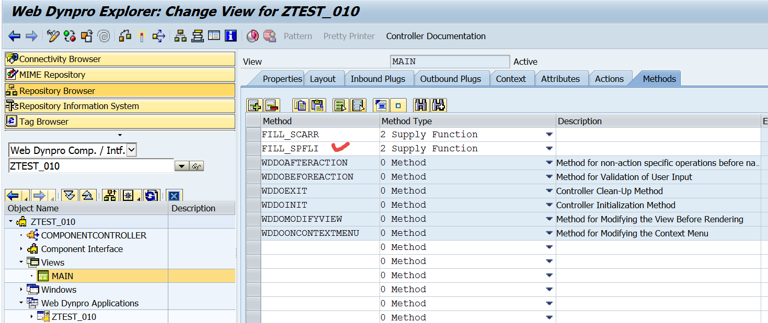Open Method Type dropdown for WDDOEXIT
The width and height of the screenshot is (768, 323).
[549, 191]
